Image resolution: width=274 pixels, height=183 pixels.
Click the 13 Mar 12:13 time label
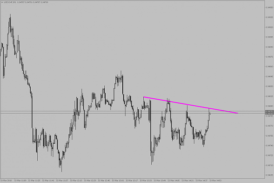pyautogui.click(x=76, y=180)
